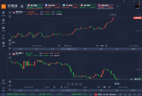Close the GBPUSD chart panel
142x96 pixels.
[10, 13]
